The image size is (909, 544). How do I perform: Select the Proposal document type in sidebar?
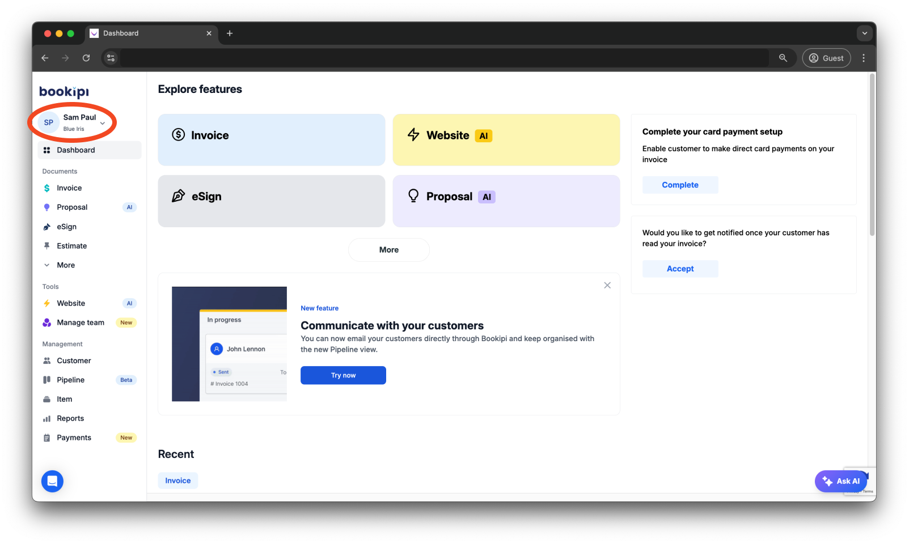72,207
